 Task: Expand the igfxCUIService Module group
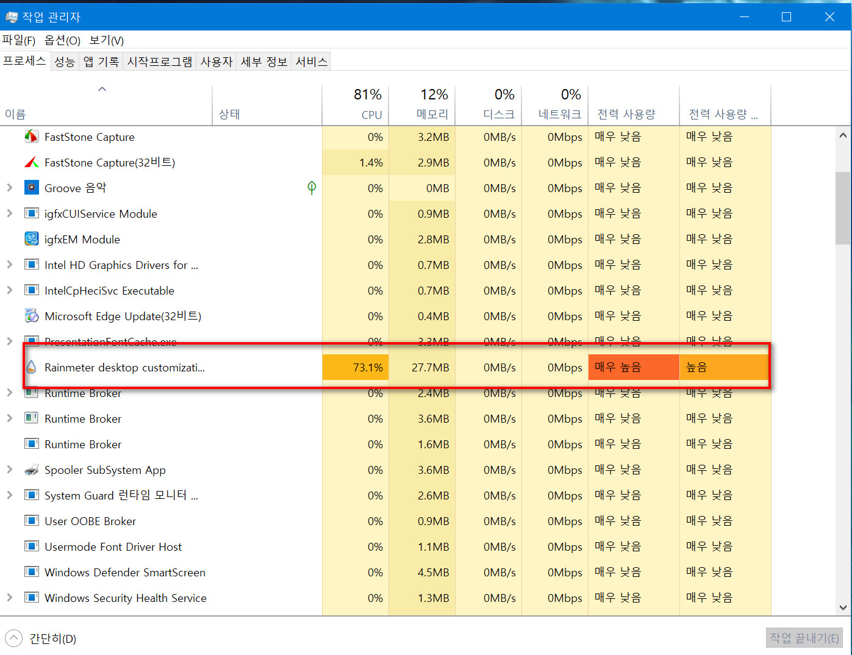pos(9,213)
